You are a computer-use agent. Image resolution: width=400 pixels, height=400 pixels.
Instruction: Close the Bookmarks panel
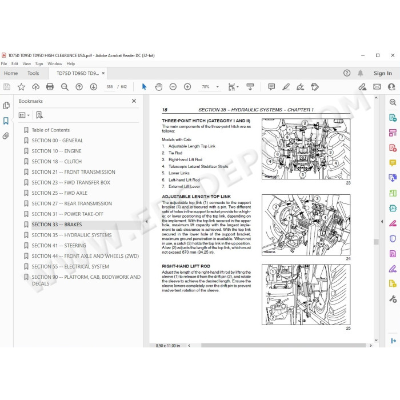(134, 101)
